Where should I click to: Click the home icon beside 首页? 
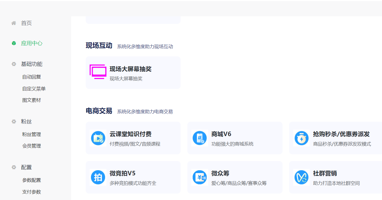(x=13, y=23)
